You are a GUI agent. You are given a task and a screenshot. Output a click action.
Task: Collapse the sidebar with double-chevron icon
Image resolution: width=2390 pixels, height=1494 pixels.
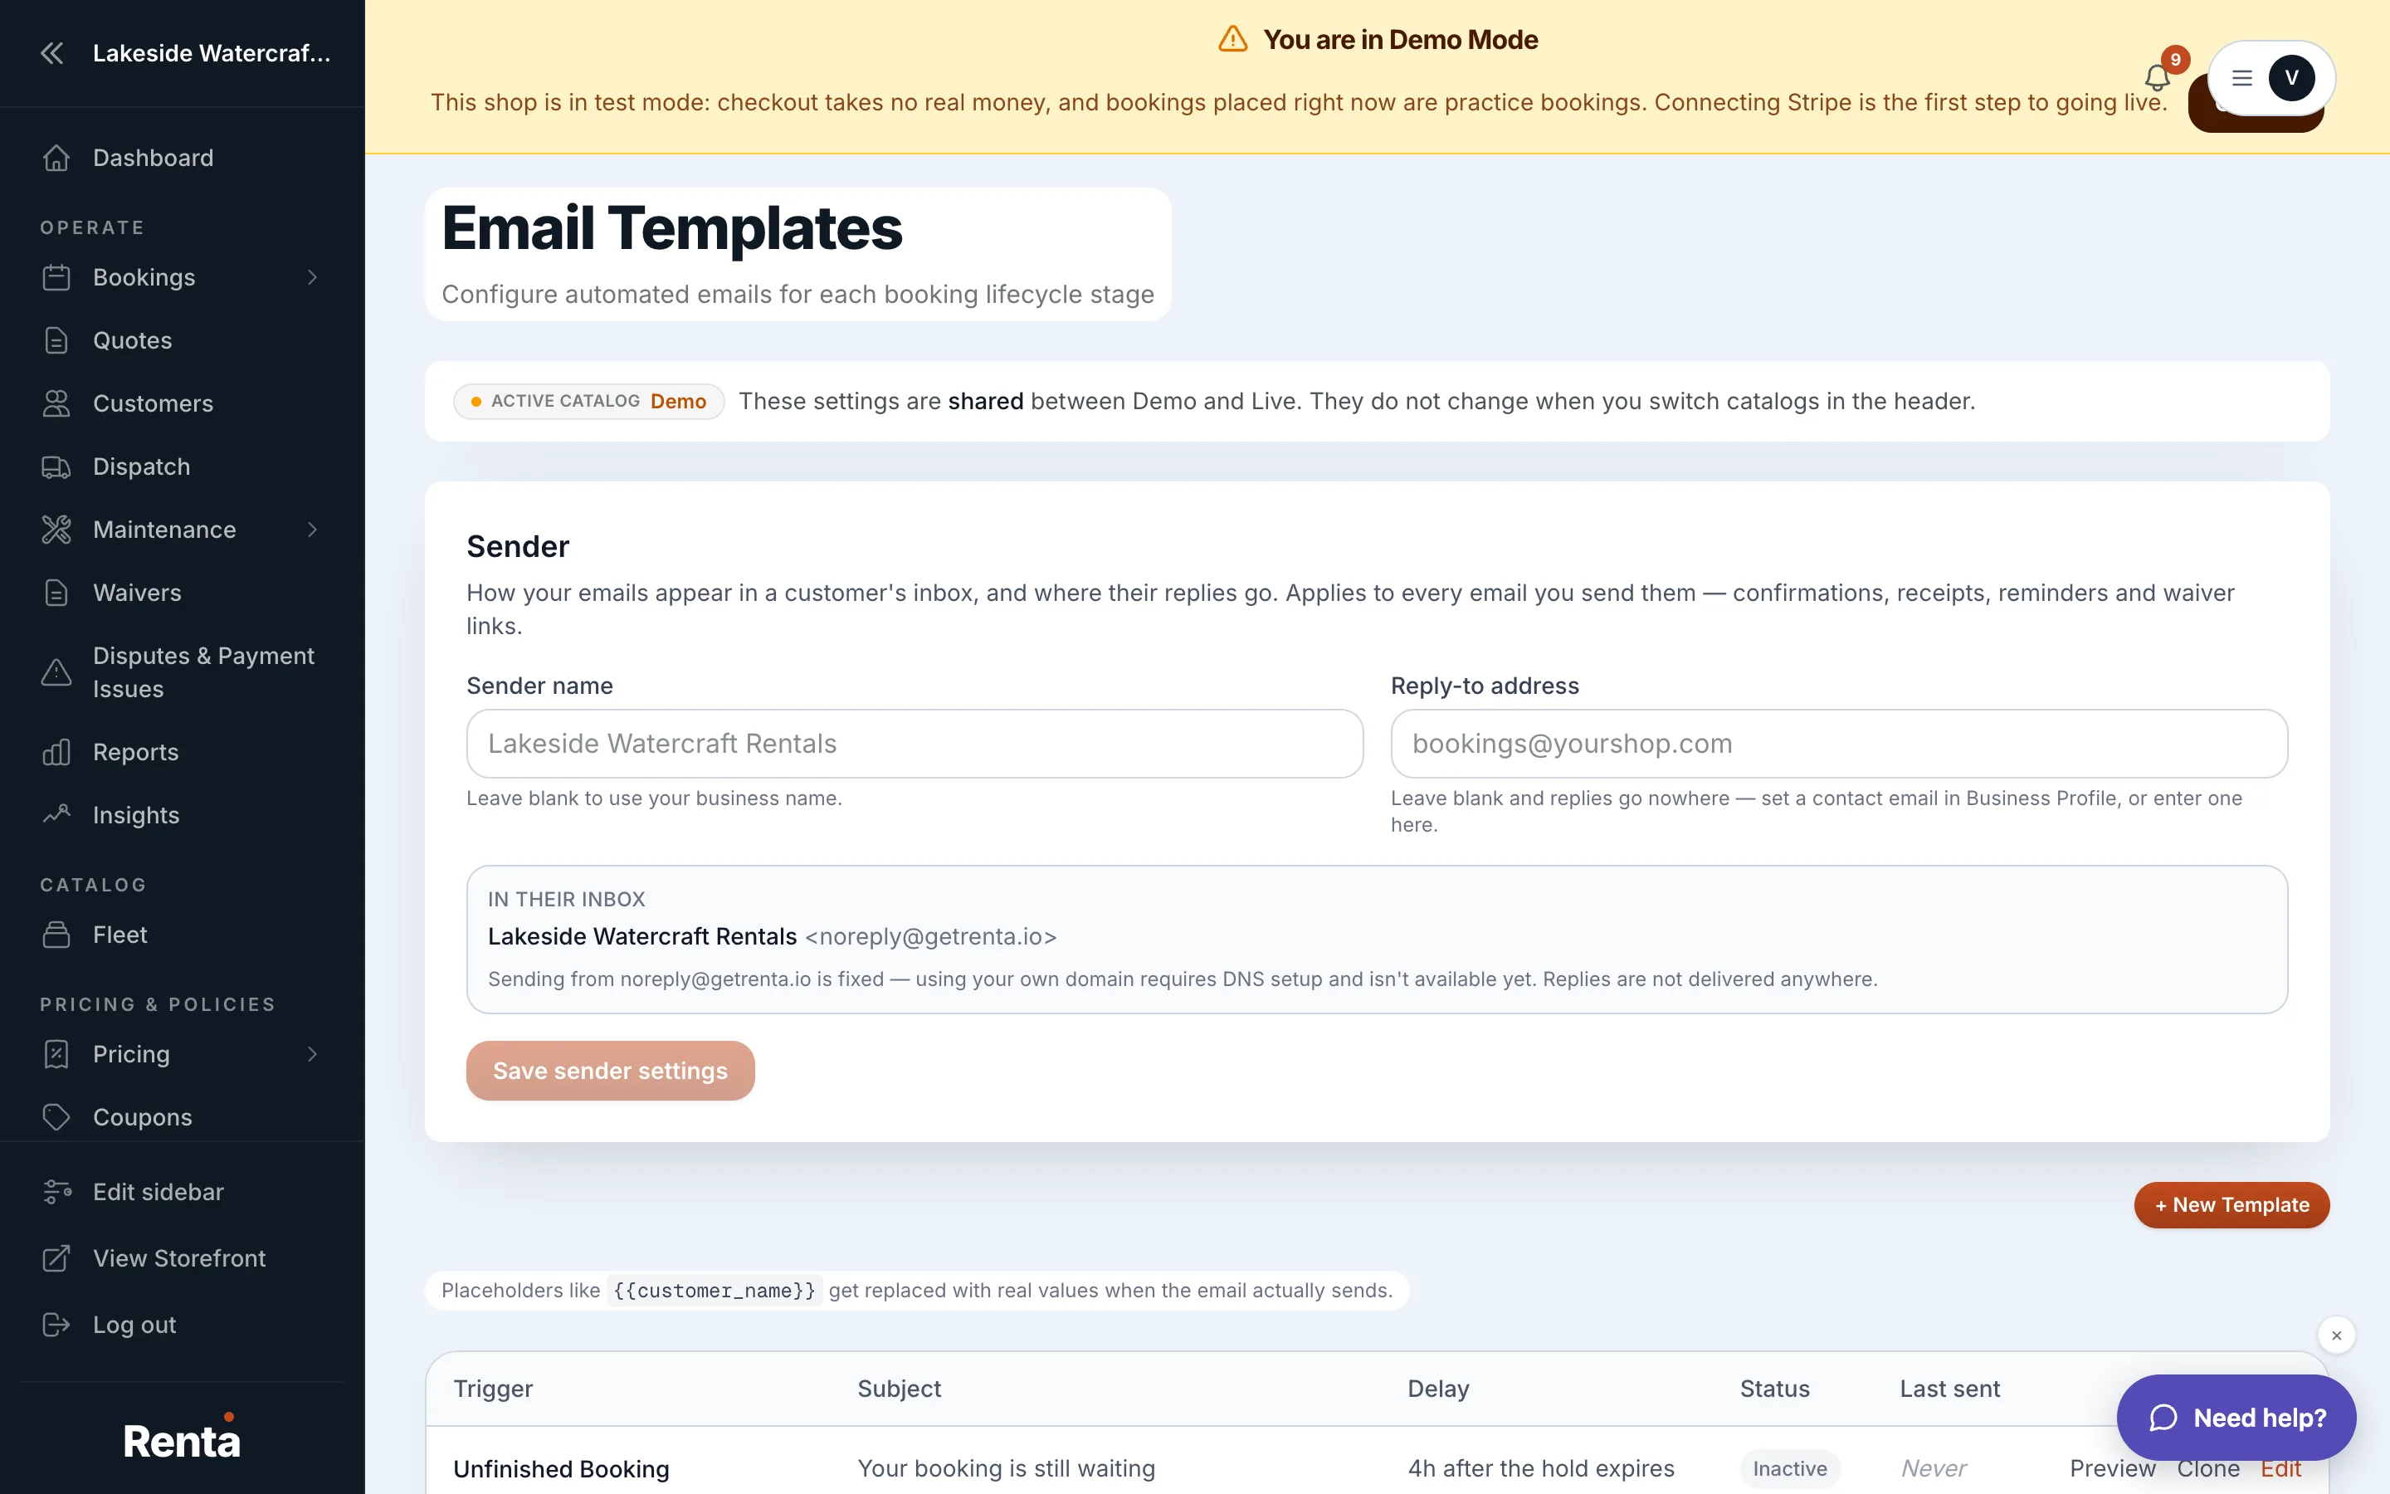click(52, 53)
